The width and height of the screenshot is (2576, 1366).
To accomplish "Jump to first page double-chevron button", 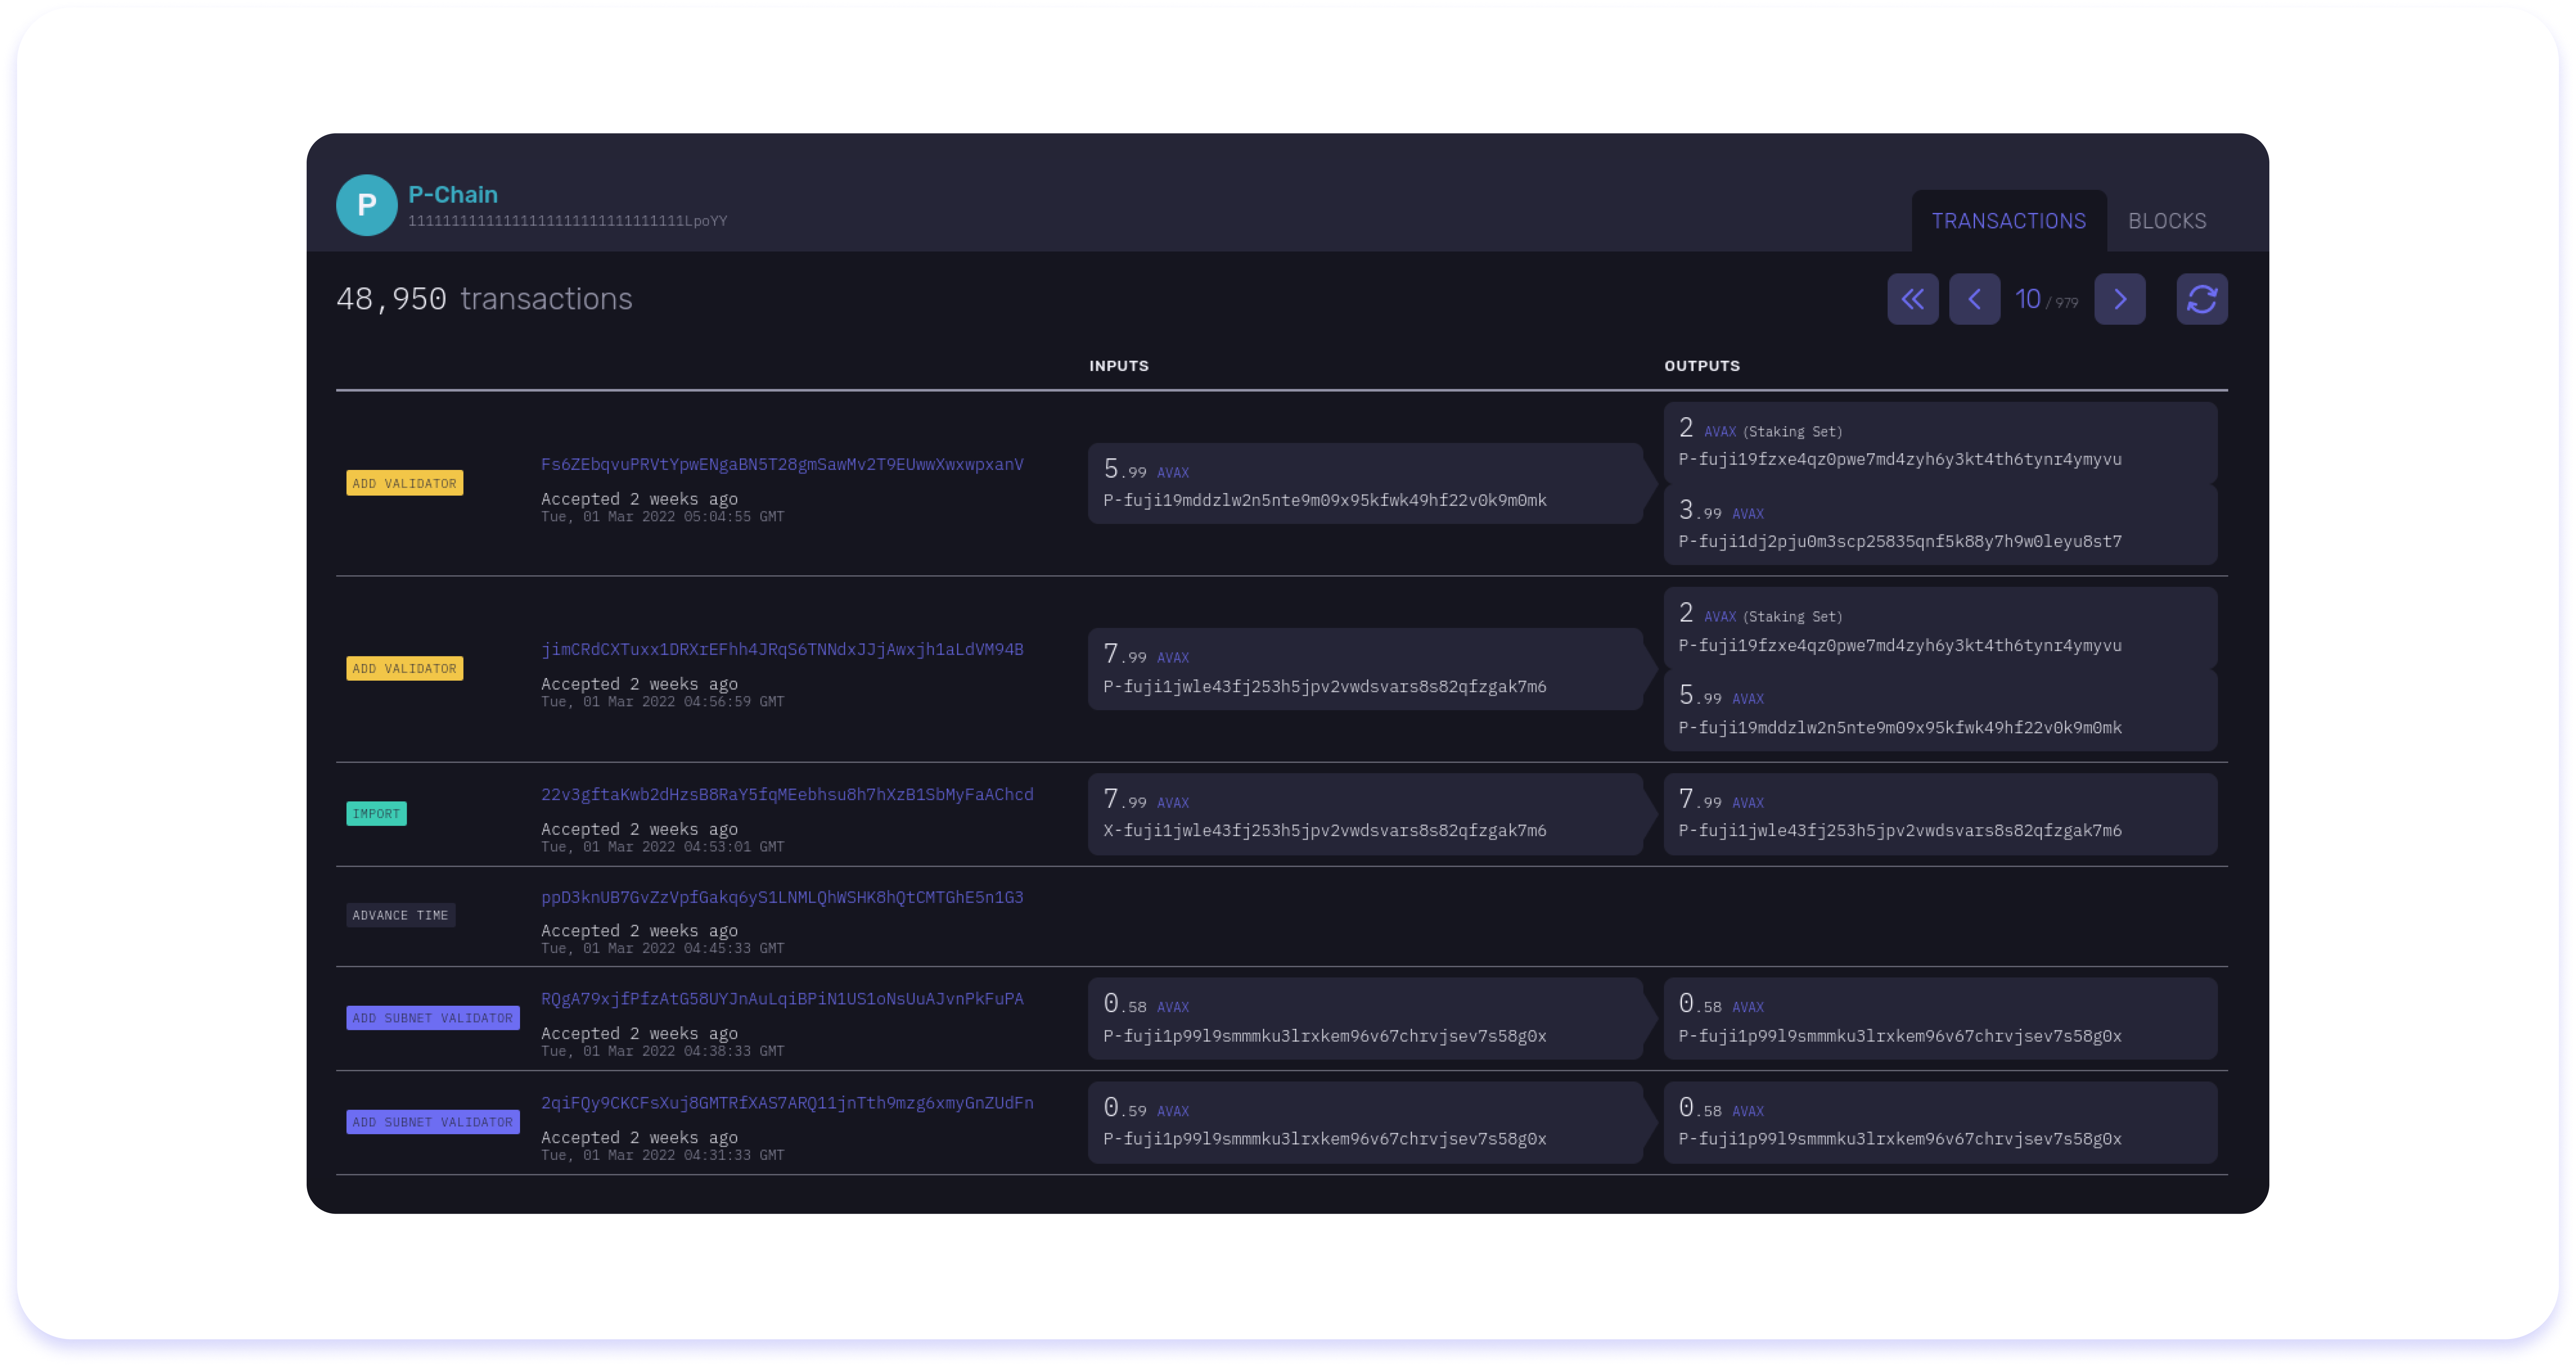I will [1912, 299].
